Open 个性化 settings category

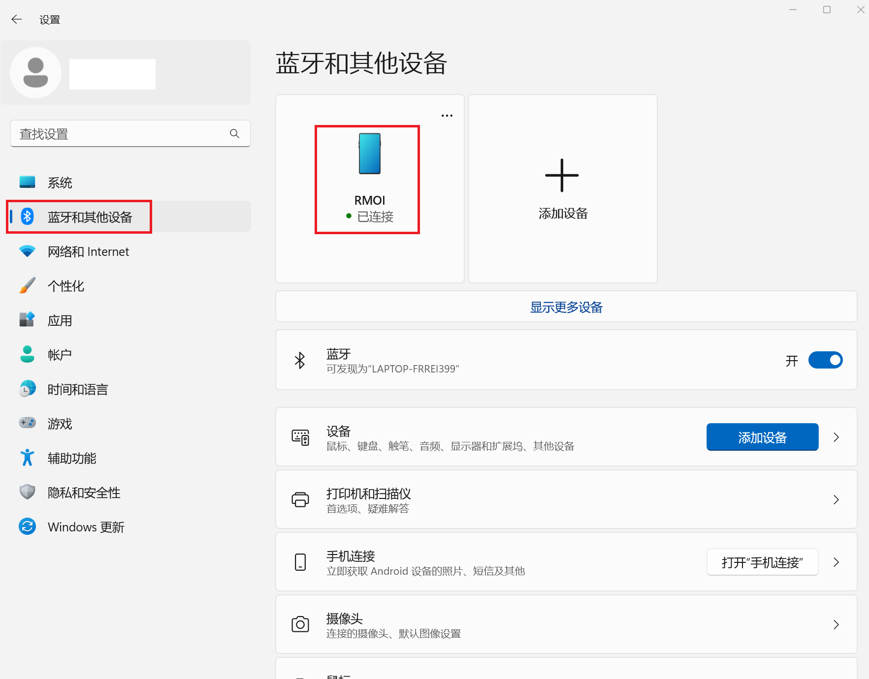66,286
